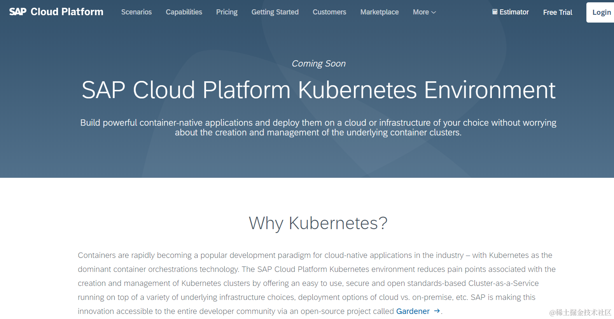
Task: Go to the Pricing page
Action: coord(227,12)
